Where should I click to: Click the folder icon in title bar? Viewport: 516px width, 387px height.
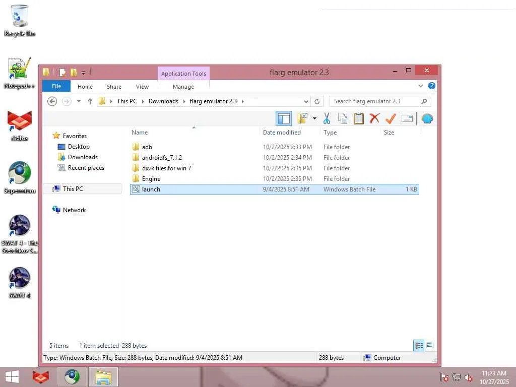[46, 72]
